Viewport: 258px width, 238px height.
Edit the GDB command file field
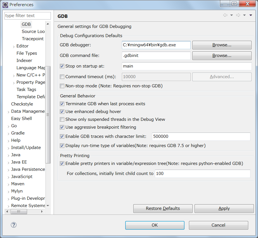pyautogui.click(x=156, y=56)
